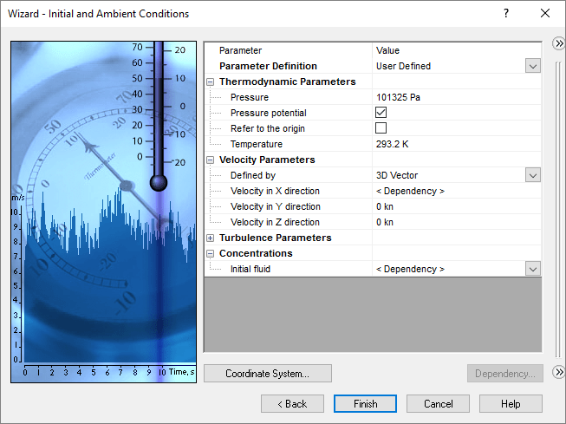
Task: Open Help for the wizard
Action: tap(511, 404)
